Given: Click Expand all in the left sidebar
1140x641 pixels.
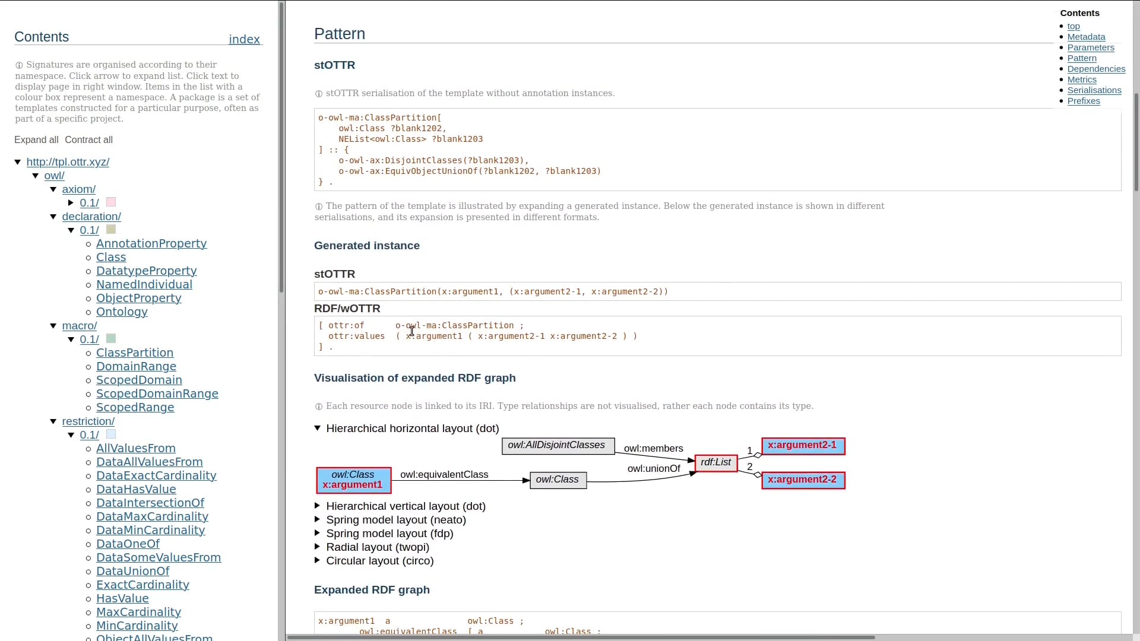Looking at the screenshot, I should [x=36, y=139].
